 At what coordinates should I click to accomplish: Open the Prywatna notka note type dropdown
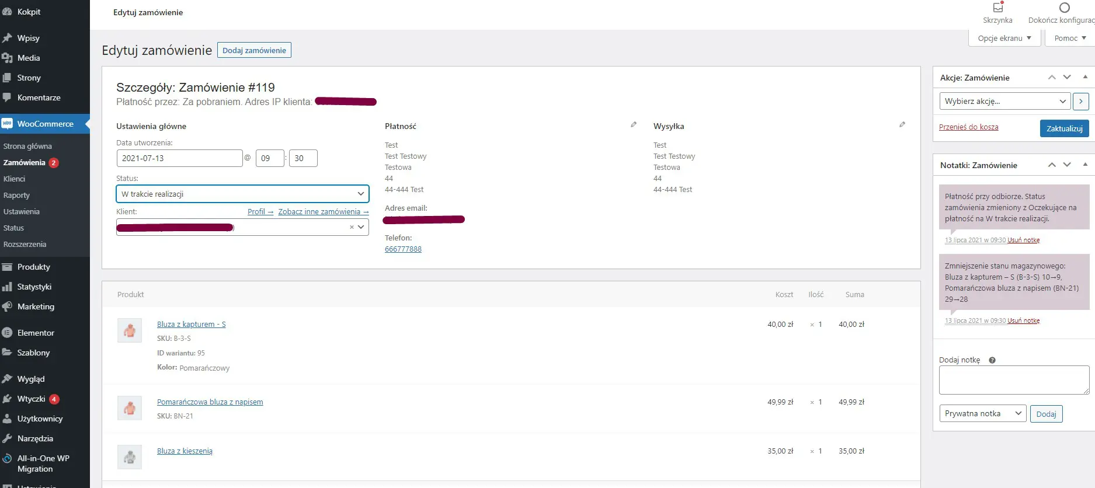tap(982, 414)
